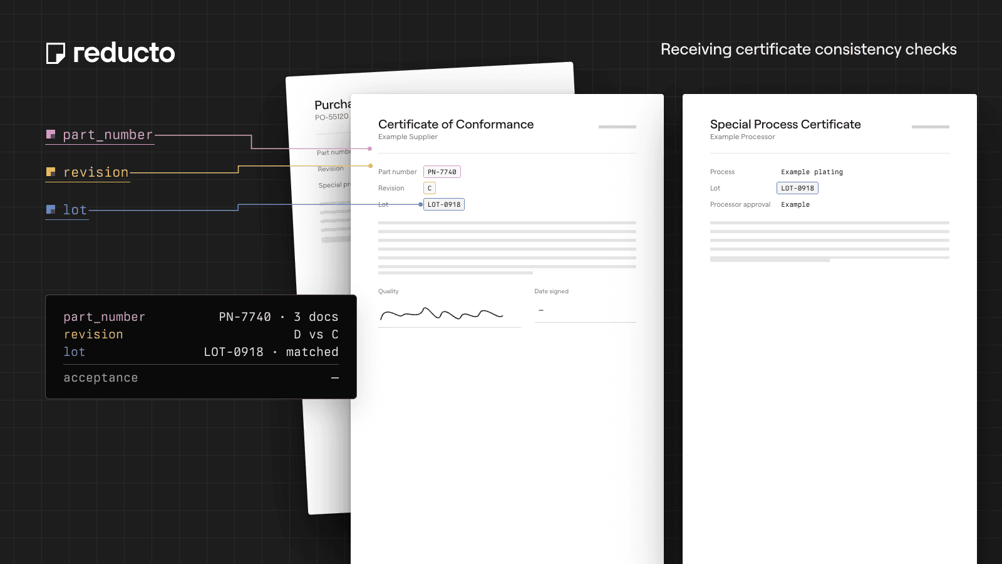Click part_number row in results panel
This screenshot has width=1002, height=564.
201,317
